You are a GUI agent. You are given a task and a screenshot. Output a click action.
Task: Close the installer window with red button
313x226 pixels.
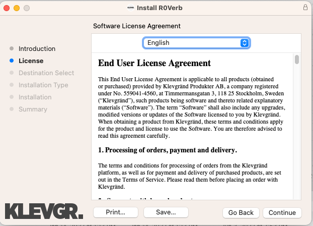click(7, 8)
